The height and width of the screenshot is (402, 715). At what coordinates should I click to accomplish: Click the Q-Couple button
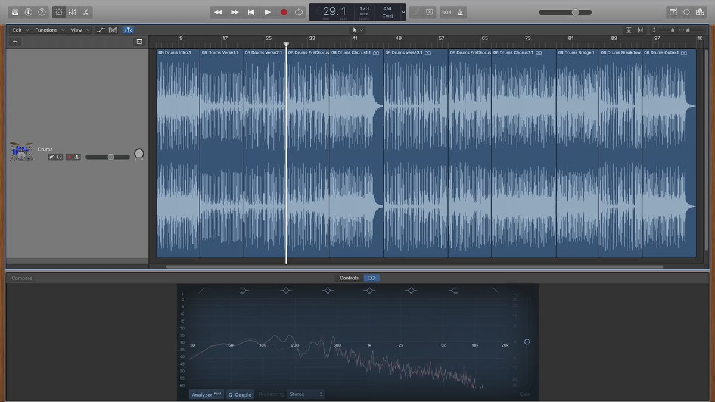pos(240,394)
